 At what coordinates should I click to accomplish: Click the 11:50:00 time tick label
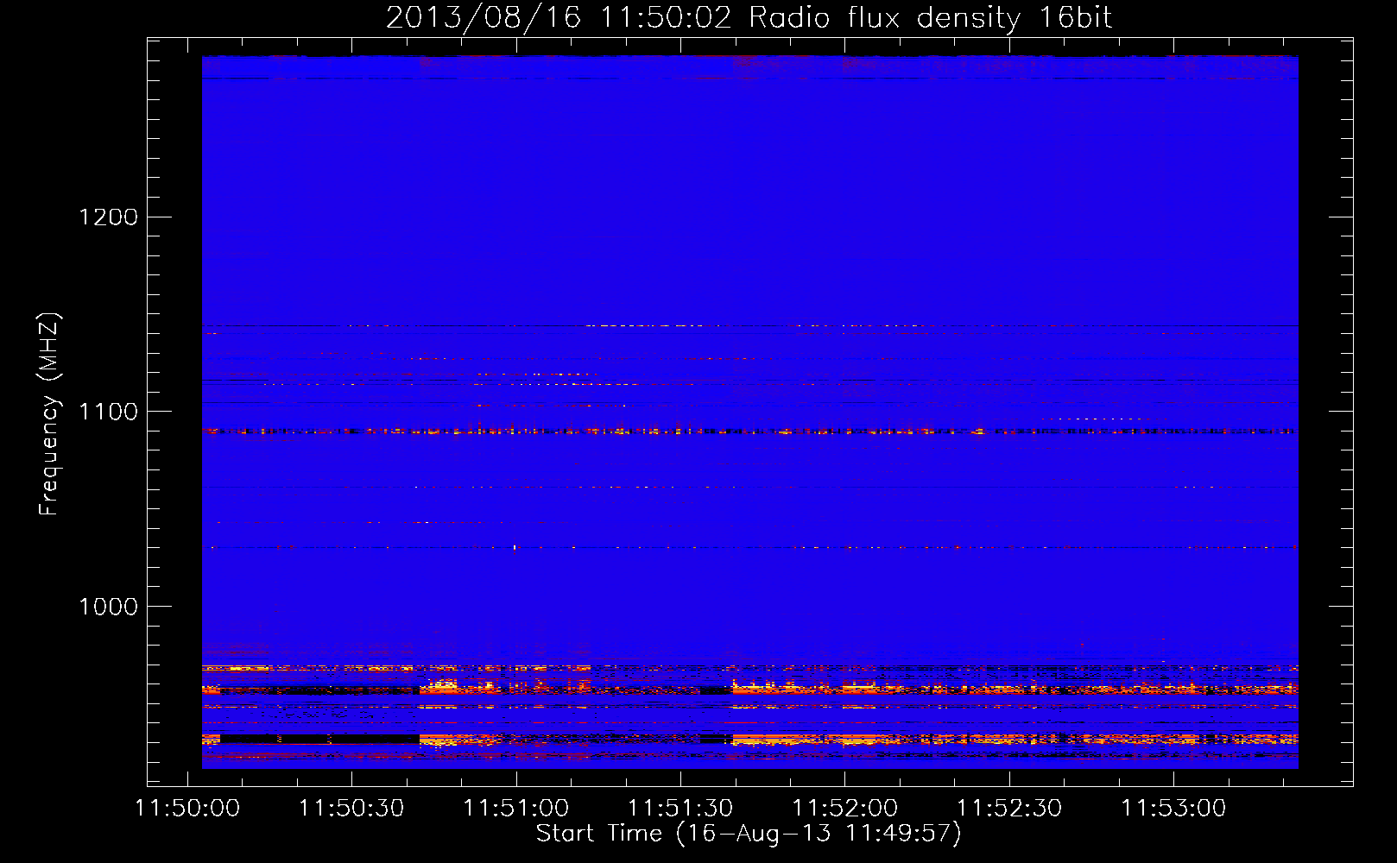click(x=187, y=809)
